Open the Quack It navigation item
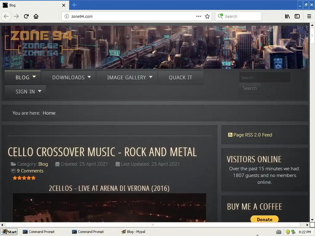The width and height of the screenshot is (315, 236). click(180, 77)
